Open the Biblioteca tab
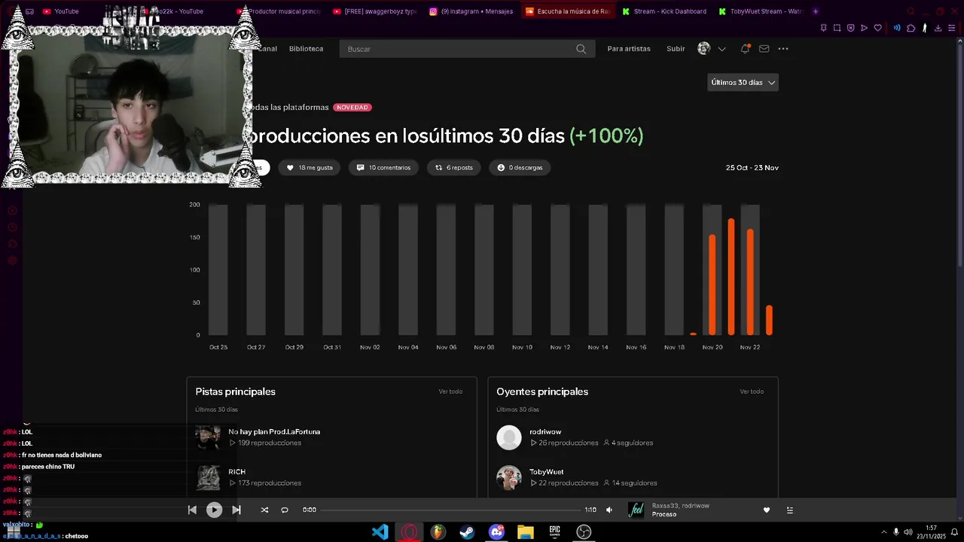This screenshot has height=542, width=964. click(306, 49)
